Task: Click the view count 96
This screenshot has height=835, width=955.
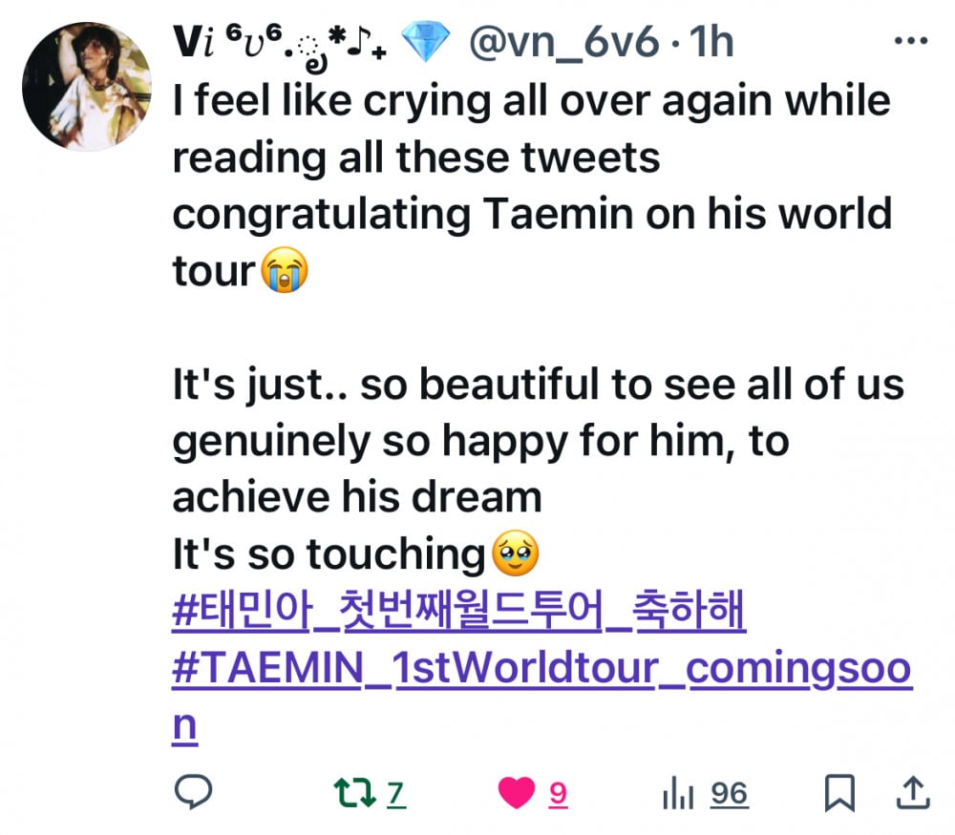Action: click(729, 794)
